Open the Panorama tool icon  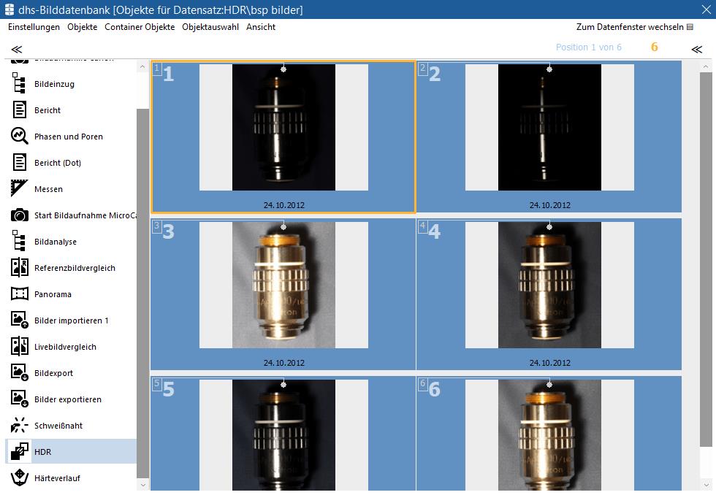tap(20, 294)
